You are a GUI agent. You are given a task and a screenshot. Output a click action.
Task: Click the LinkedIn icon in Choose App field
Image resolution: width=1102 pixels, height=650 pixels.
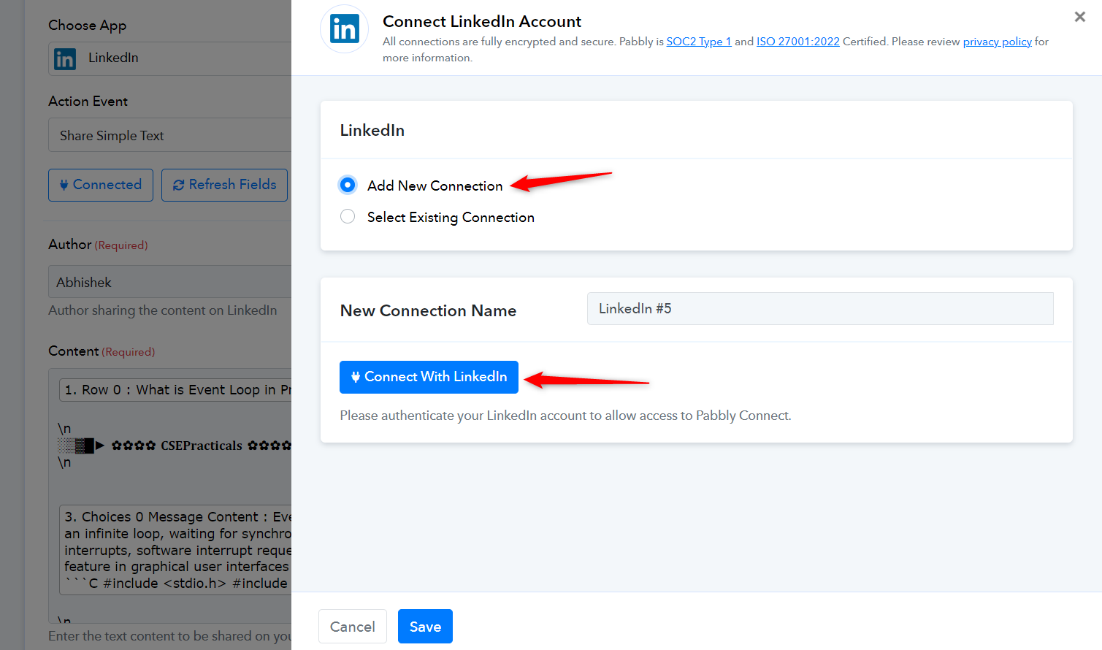click(x=65, y=58)
